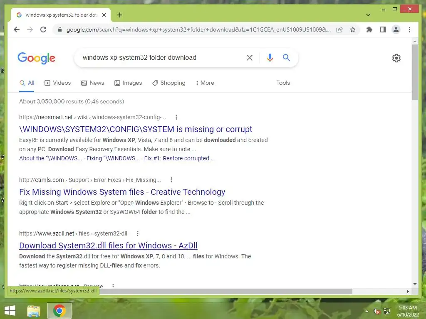Expand the More search filters

click(x=205, y=83)
